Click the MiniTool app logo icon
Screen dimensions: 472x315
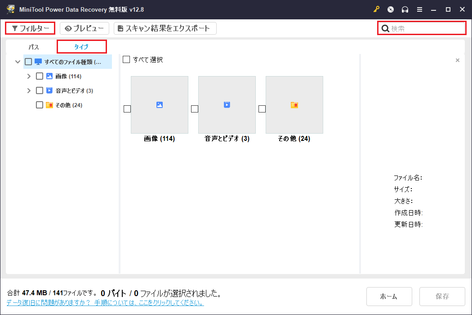[x=11, y=9]
